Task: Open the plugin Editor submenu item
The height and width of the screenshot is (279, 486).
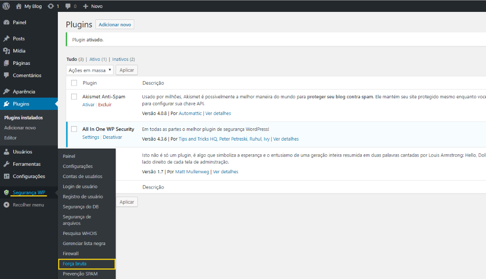Action: [x=10, y=138]
